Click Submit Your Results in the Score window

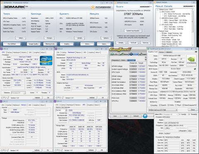[133, 31]
